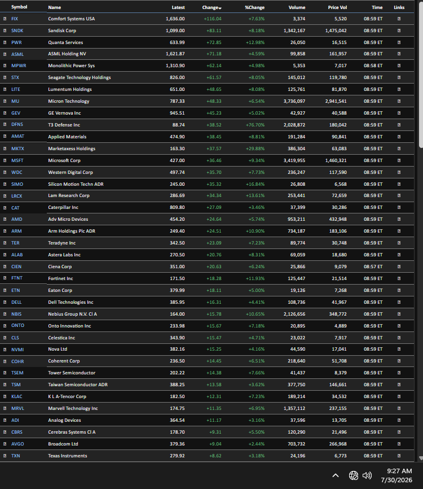Screen dimensions: 423x489
Task: Select the name Ciena Corp
Action: point(60,267)
